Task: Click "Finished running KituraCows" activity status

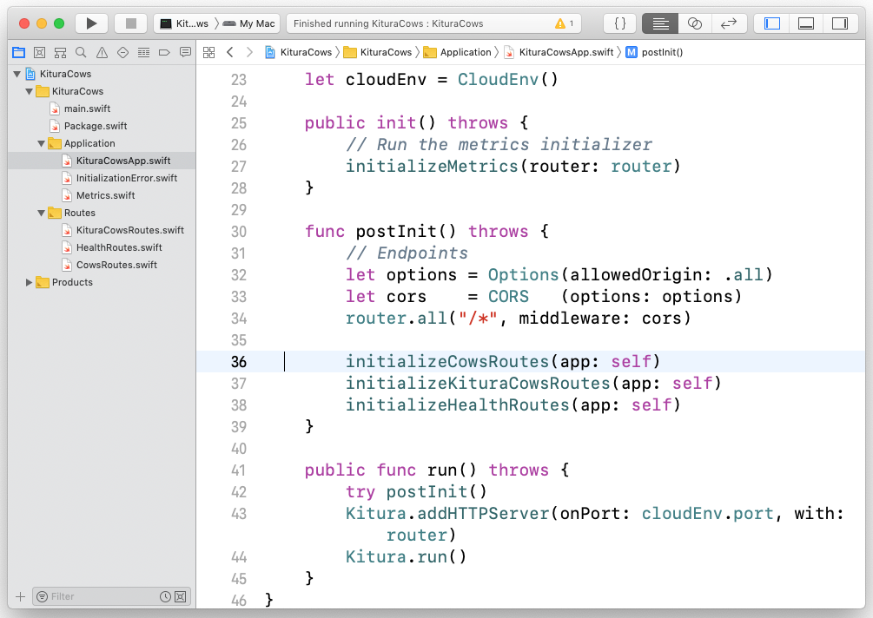Action: [x=388, y=23]
